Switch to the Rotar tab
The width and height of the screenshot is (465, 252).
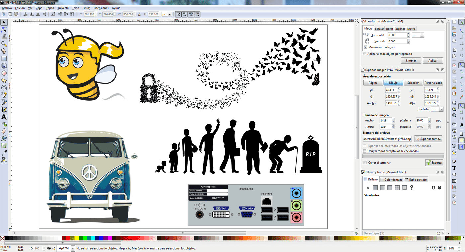[389, 29]
